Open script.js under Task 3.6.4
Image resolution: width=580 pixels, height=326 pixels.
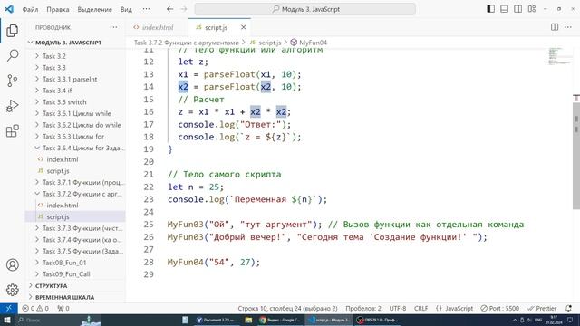75,171
